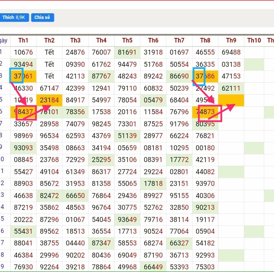Viewport: 274px width, 272px height.
Task: Click the Thích like button
Action: click(x=14, y=17)
